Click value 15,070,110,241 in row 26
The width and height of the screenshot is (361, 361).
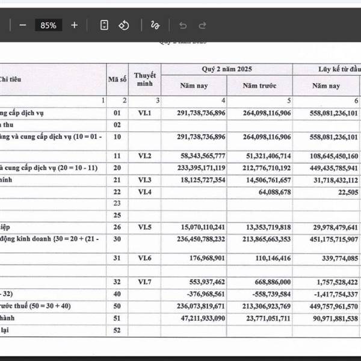coord(203,227)
